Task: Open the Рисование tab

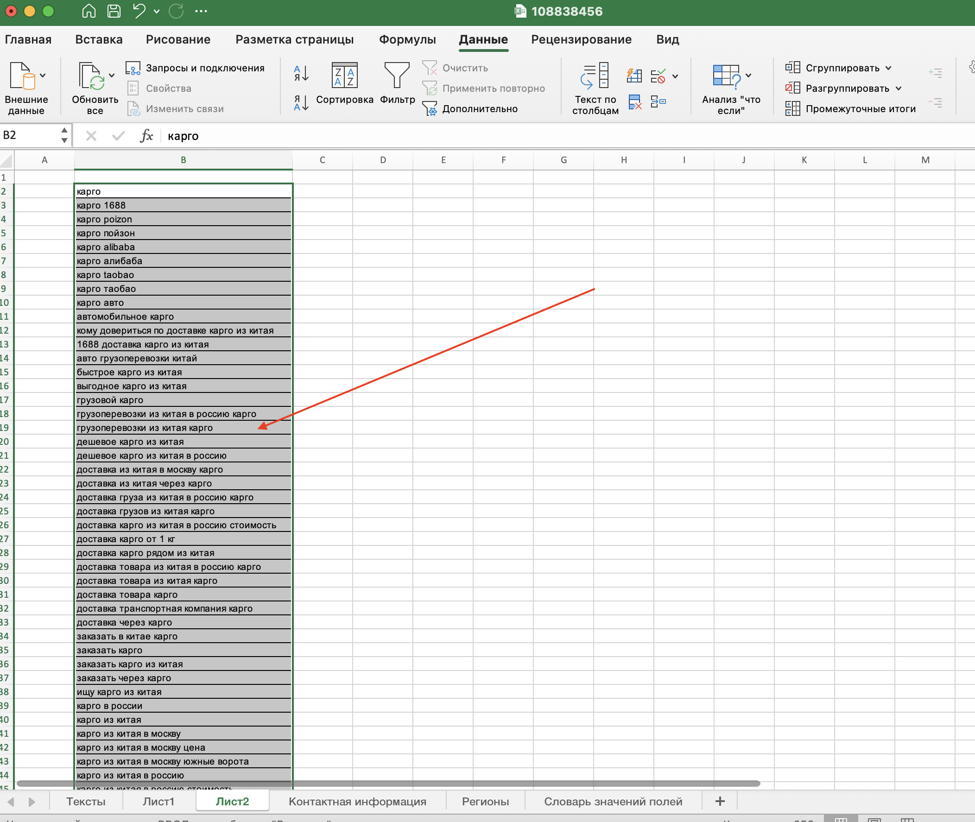Action: pyautogui.click(x=178, y=39)
